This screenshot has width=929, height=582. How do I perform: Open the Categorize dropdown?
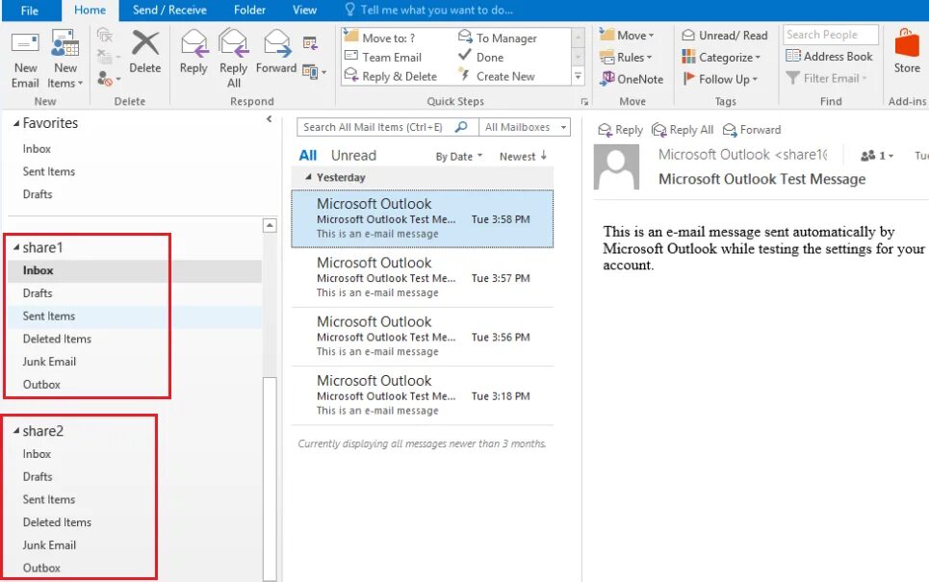tap(721, 58)
